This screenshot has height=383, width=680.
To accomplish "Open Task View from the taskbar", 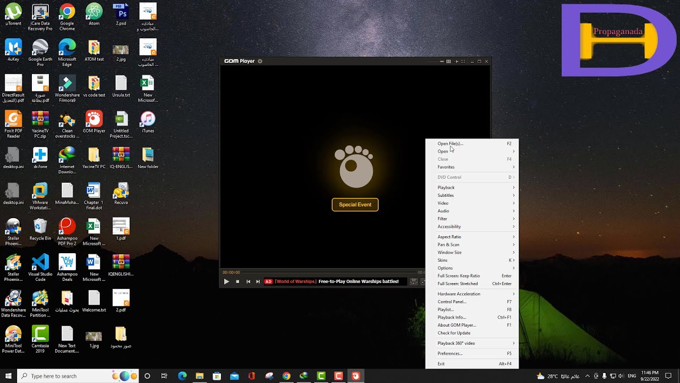I will pyautogui.click(x=164, y=376).
